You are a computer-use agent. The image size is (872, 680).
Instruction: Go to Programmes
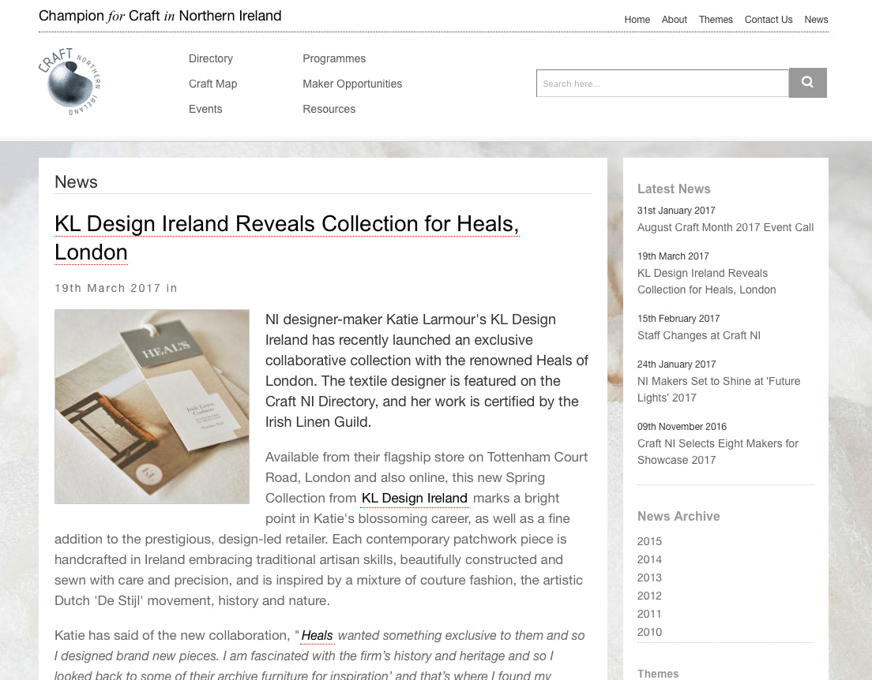click(334, 58)
